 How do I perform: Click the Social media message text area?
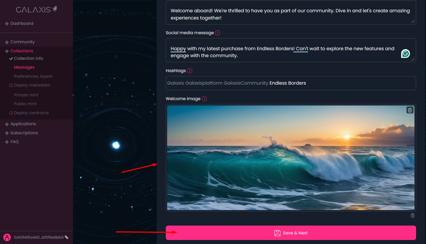[x=291, y=50]
